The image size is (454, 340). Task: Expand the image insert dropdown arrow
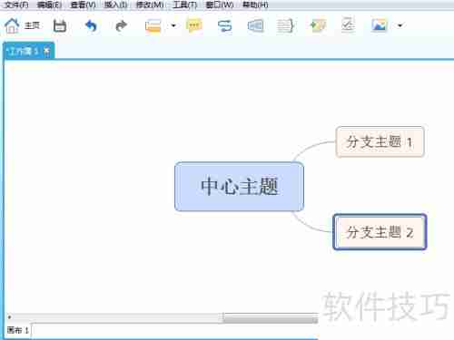click(400, 25)
